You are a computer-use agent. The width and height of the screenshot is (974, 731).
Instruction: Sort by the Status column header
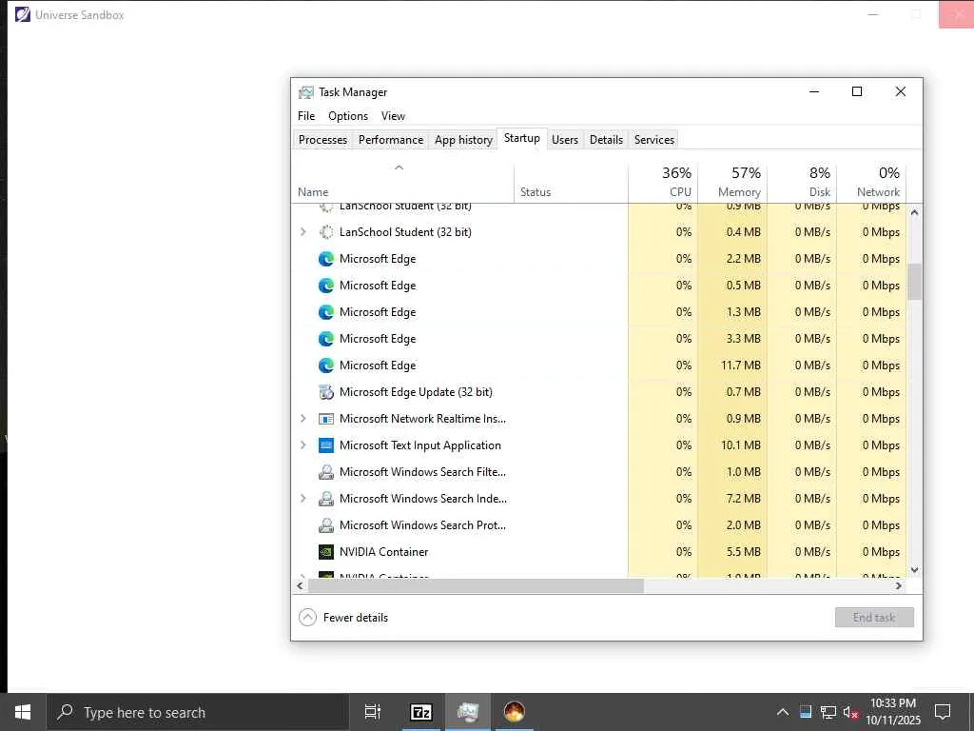[571, 182]
